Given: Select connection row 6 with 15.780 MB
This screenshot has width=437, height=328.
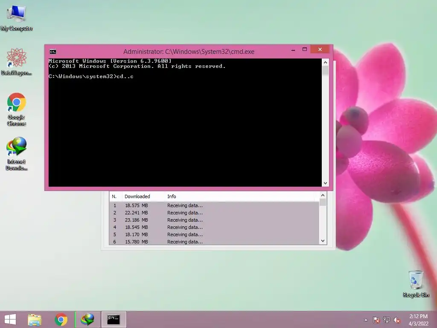Looking at the screenshot, I should coord(214,242).
